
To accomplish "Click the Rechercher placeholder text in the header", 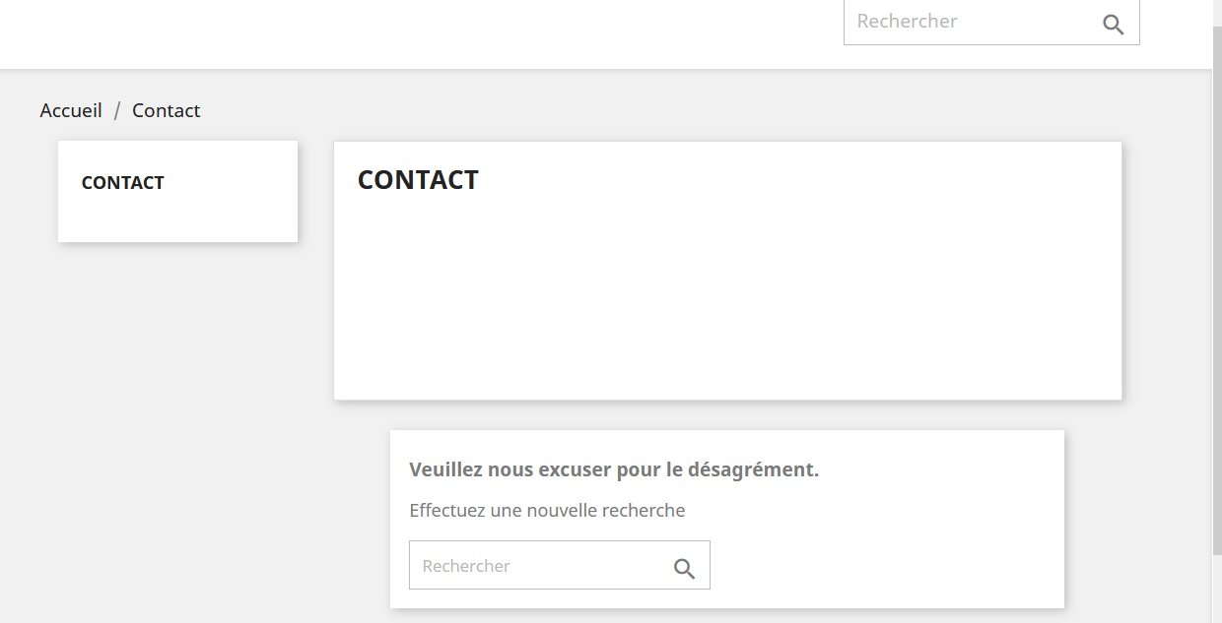I will [907, 21].
